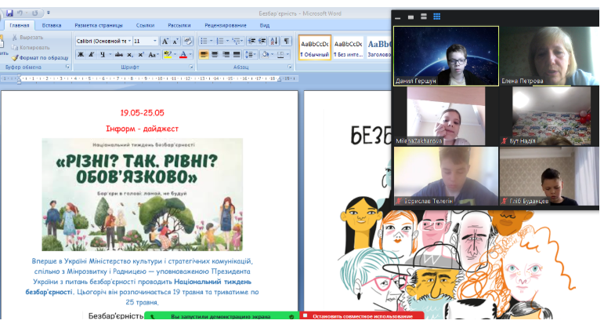The image size is (604, 335).
Task: Increase font size with Grow Font icon
Action: point(165,42)
